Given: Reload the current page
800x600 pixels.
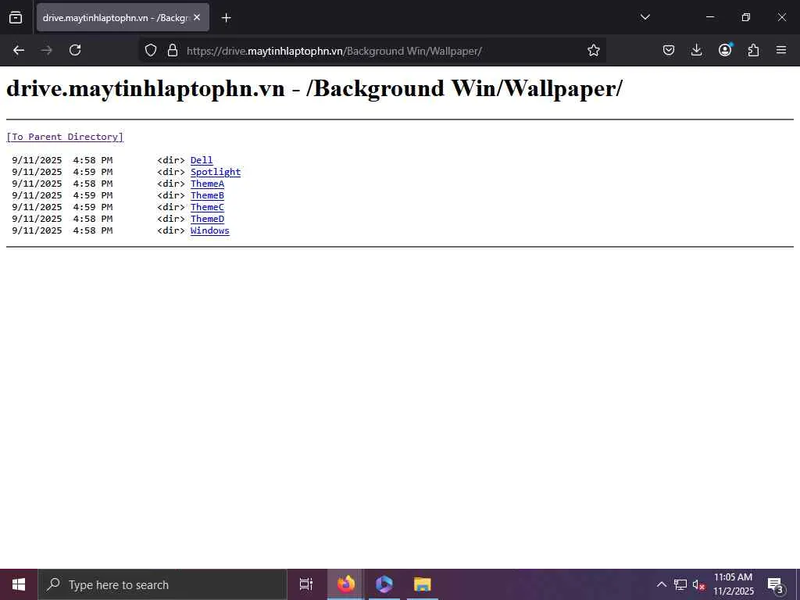Looking at the screenshot, I should pos(75,50).
